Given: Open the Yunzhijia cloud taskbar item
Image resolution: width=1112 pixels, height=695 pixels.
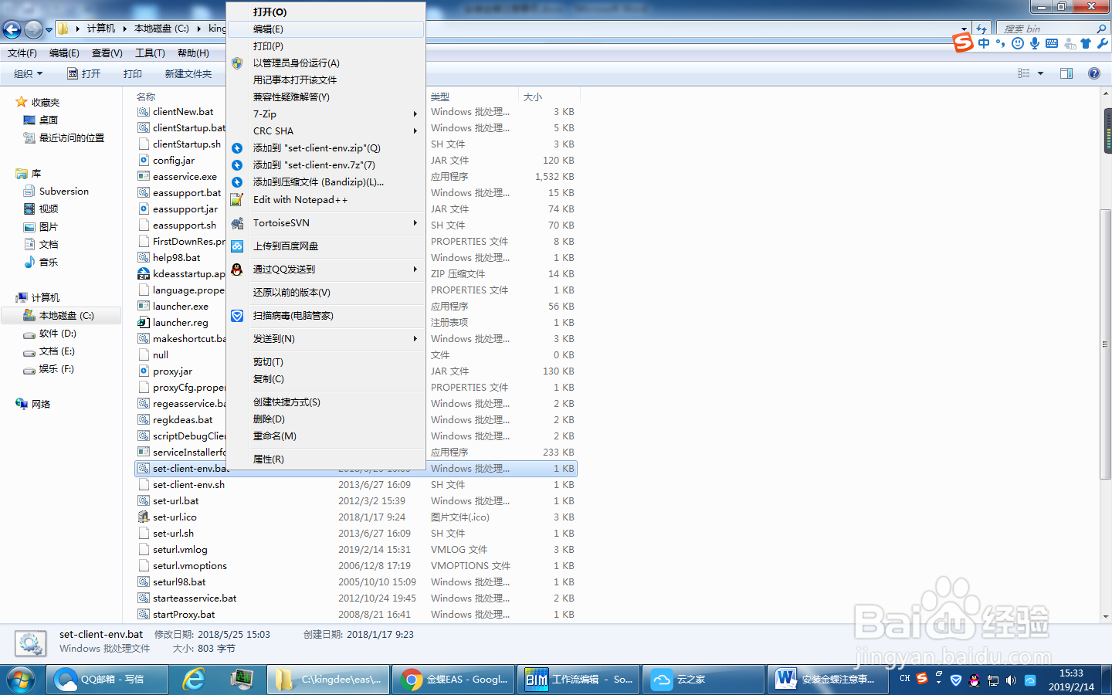Looking at the screenshot, I should (703, 680).
